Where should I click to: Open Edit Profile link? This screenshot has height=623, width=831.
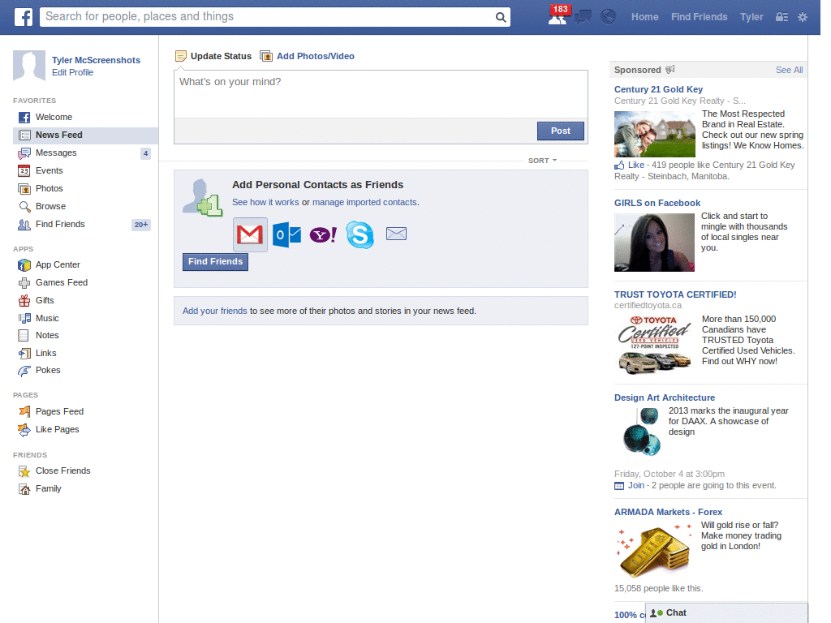[72, 72]
